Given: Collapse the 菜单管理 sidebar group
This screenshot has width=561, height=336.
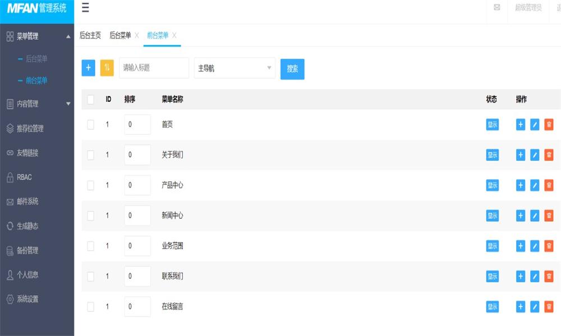Looking at the screenshot, I should [37, 36].
